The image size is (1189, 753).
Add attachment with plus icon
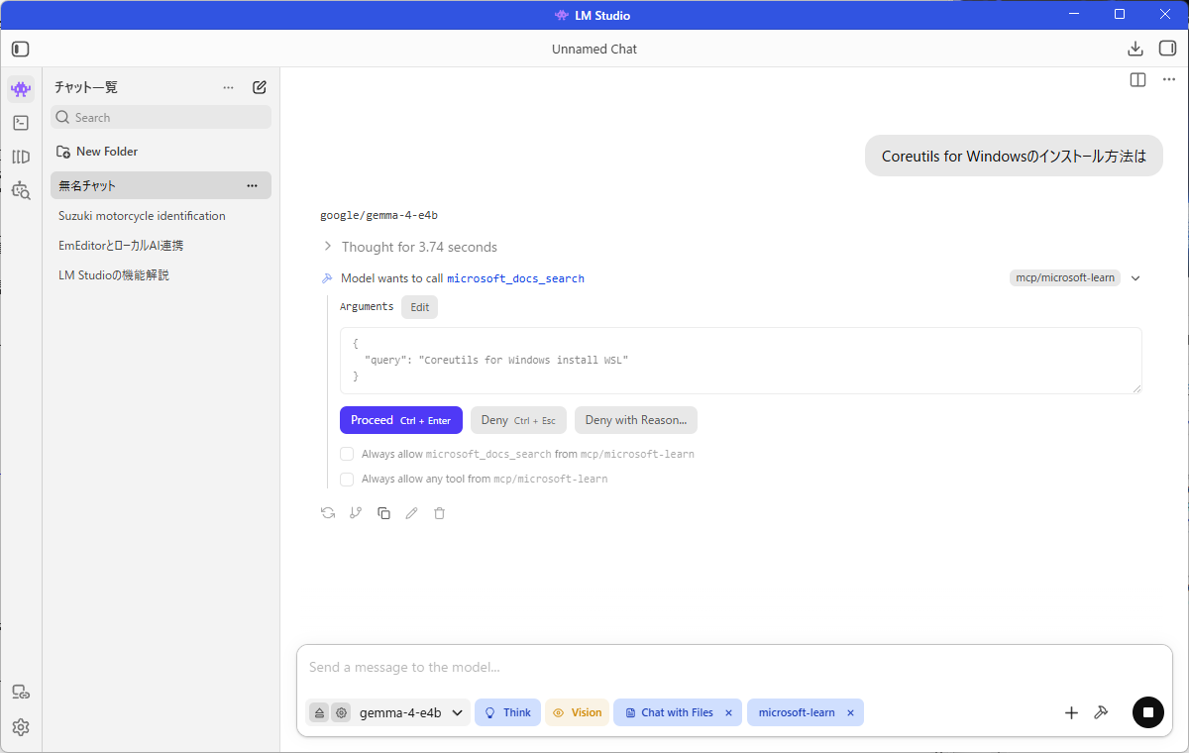[1071, 712]
